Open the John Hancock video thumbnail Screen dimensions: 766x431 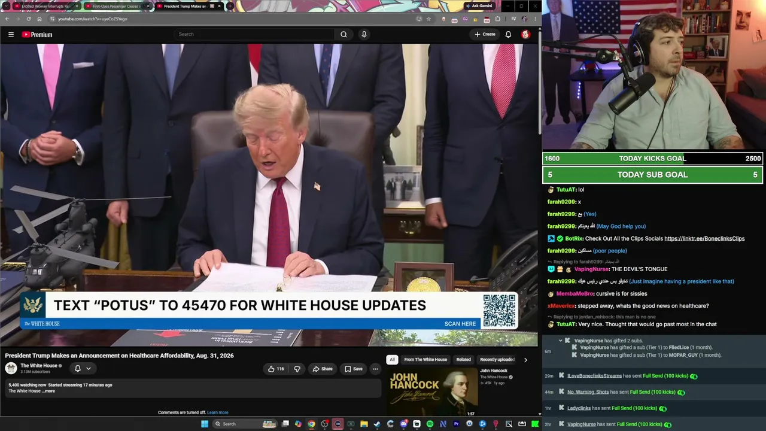tap(433, 392)
